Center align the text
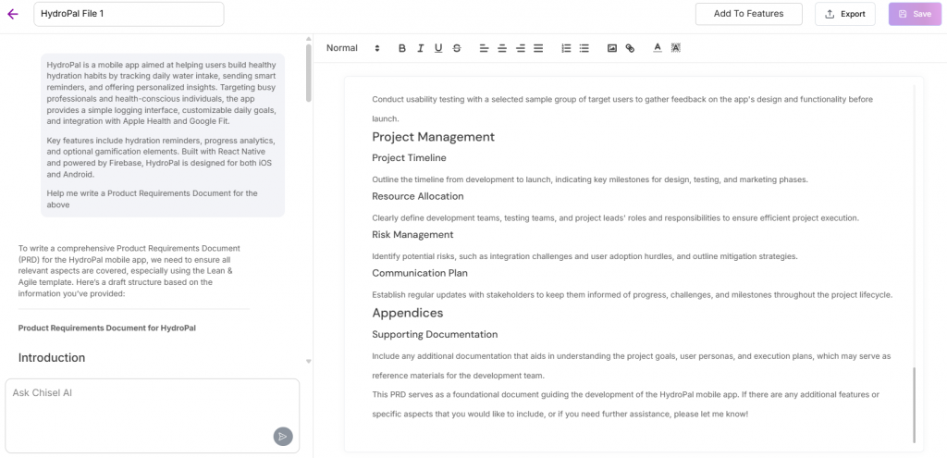The image size is (947, 458). pyautogui.click(x=502, y=48)
